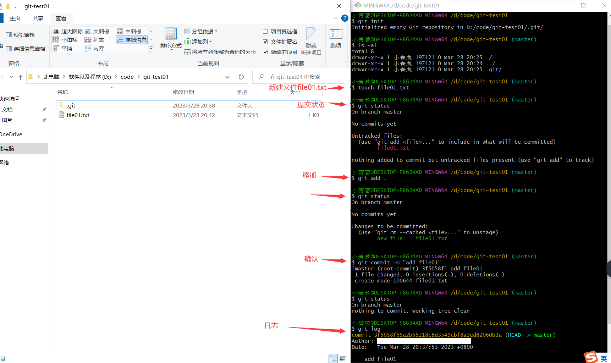Select details (详细信息) layout
This screenshot has width=611, height=363.
click(x=132, y=40)
